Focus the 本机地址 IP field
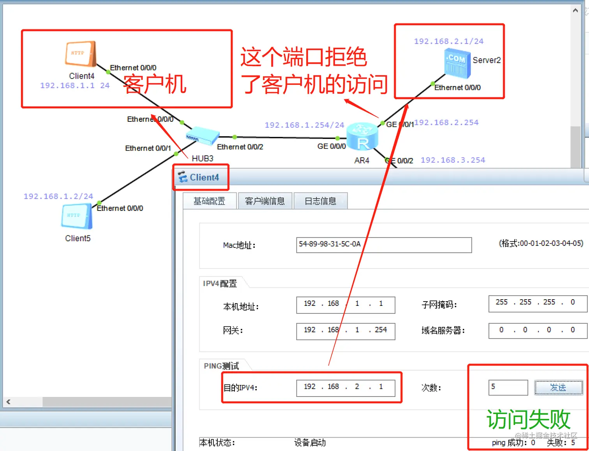The height and width of the screenshot is (451, 589). (346, 305)
